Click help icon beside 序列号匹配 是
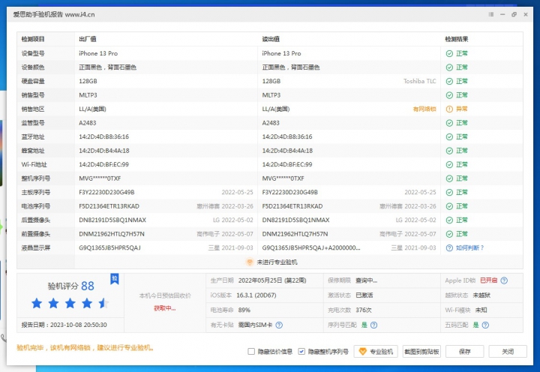 pyautogui.click(x=374, y=325)
